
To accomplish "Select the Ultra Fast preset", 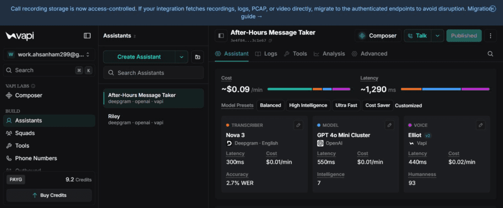I will click(346, 105).
